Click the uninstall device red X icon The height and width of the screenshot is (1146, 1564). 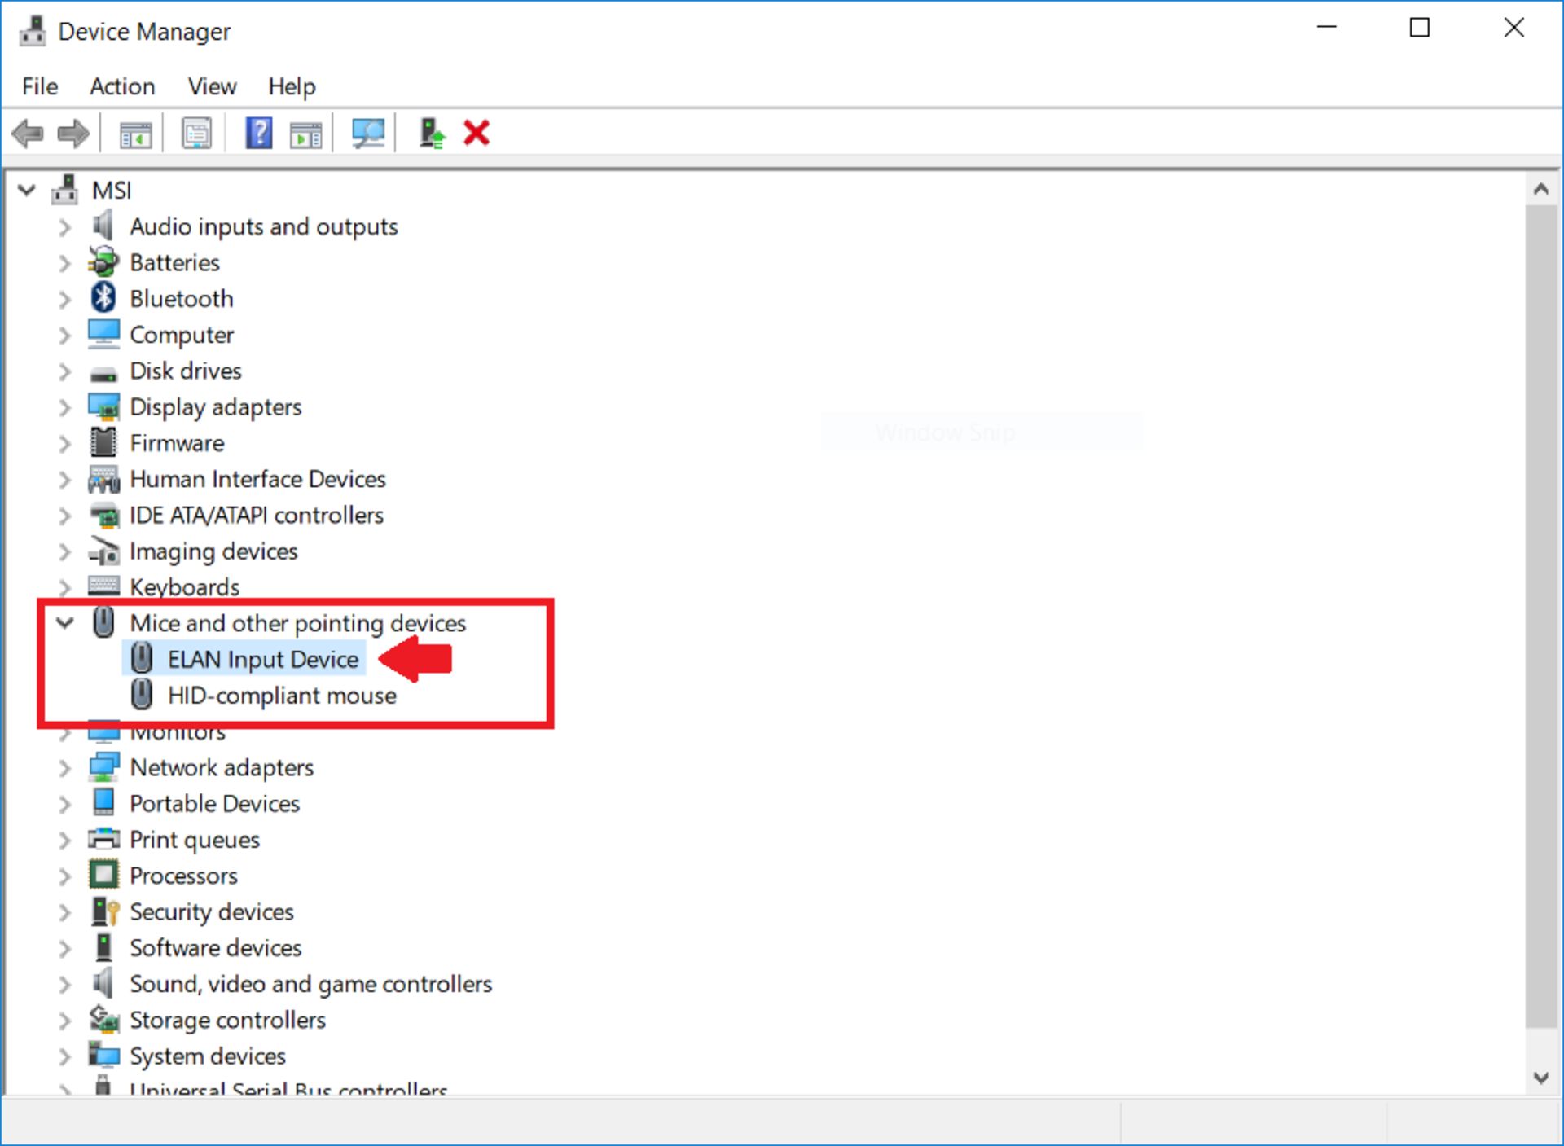pyautogui.click(x=478, y=131)
